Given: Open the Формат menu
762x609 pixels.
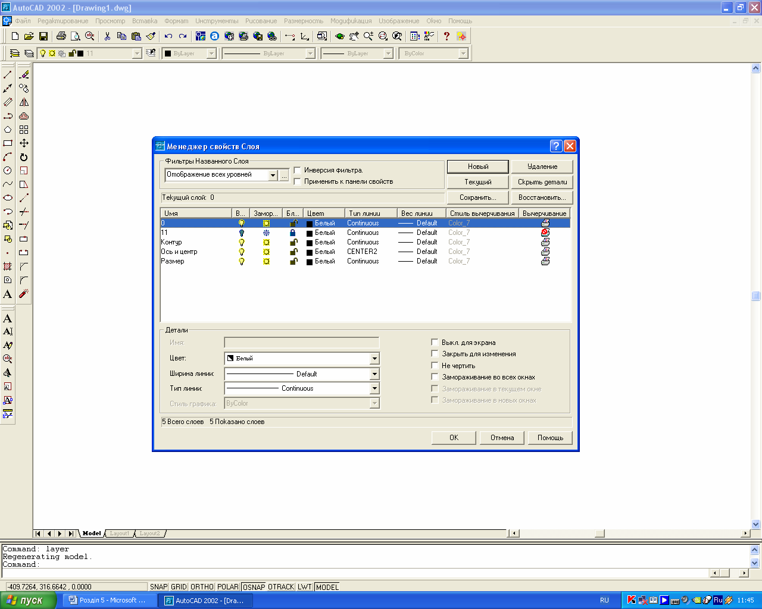Looking at the screenshot, I should click(176, 21).
